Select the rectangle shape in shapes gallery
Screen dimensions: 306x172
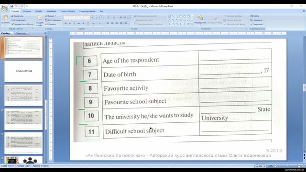click(181, 17)
